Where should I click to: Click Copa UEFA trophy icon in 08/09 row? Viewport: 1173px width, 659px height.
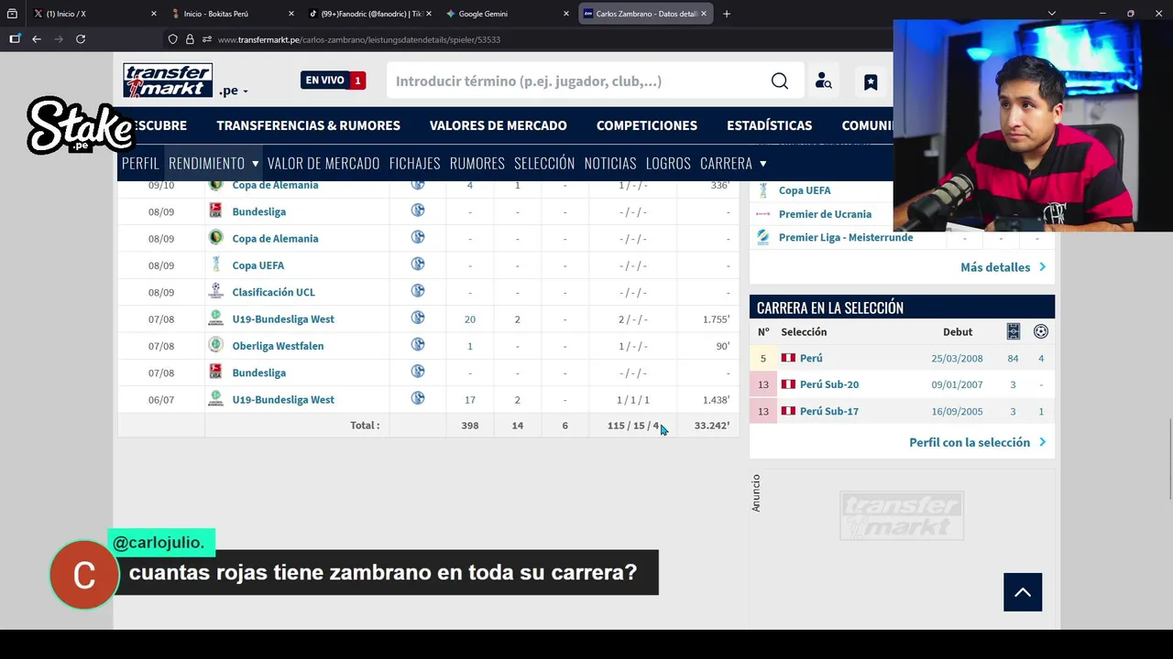tap(215, 265)
